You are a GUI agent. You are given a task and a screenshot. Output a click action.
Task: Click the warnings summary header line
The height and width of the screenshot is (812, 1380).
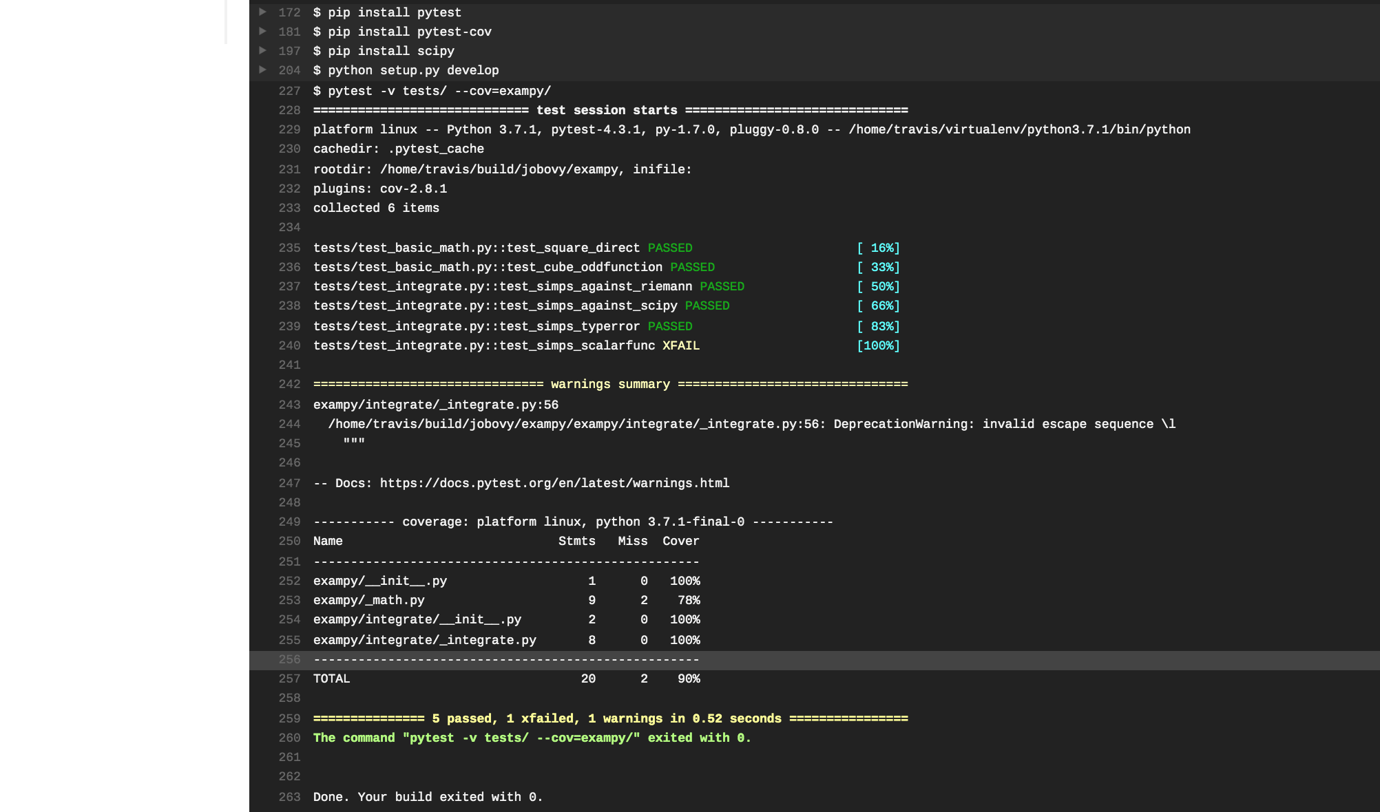click(610, 384)
